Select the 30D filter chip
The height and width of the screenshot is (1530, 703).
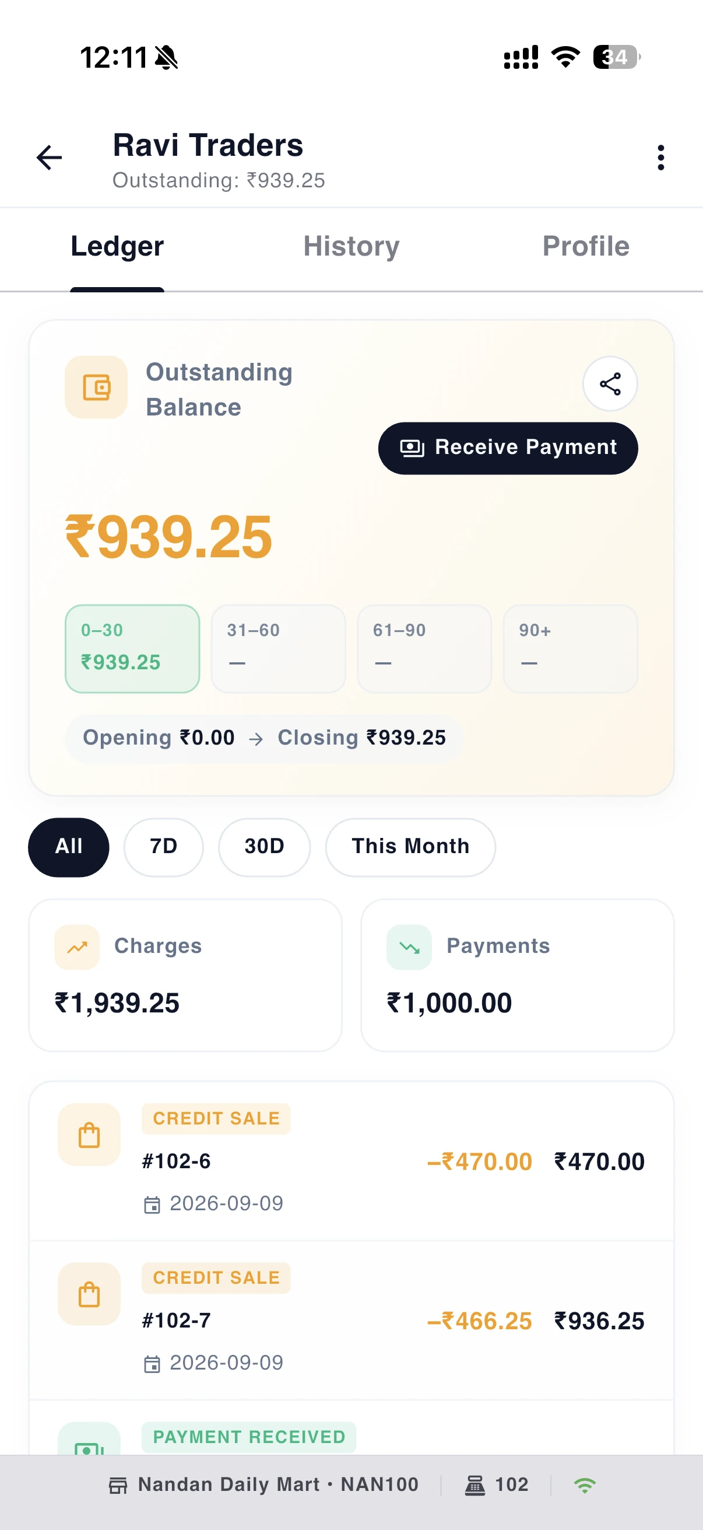coord(265,847)
